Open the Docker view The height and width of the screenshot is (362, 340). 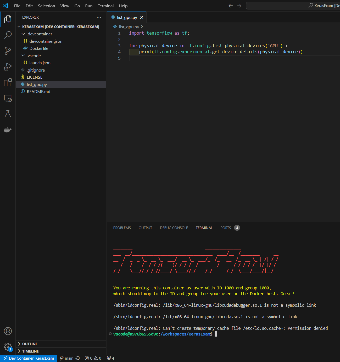pos(8,129)
